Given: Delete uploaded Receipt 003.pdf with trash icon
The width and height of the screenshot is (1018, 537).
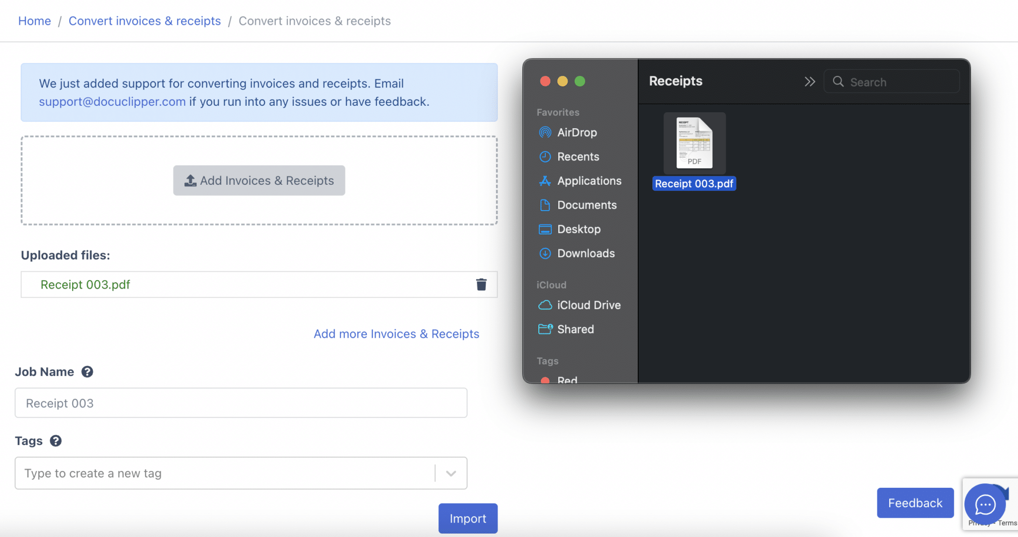Looking at the screenshot, I should point(481,284).
